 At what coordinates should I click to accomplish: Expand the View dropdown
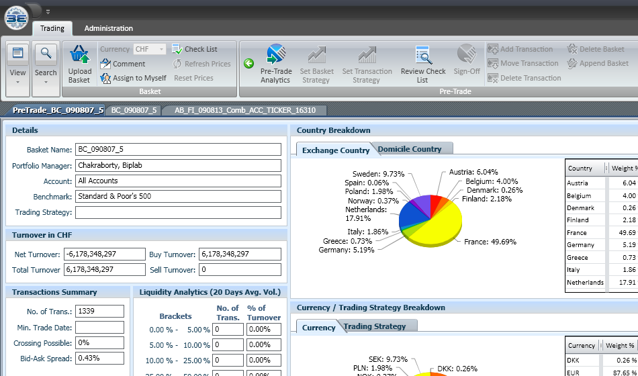18,83
